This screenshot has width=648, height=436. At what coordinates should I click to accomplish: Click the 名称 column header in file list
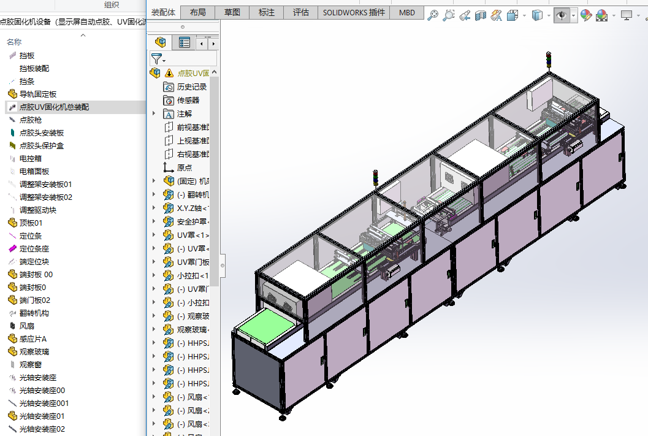point(14,42)
